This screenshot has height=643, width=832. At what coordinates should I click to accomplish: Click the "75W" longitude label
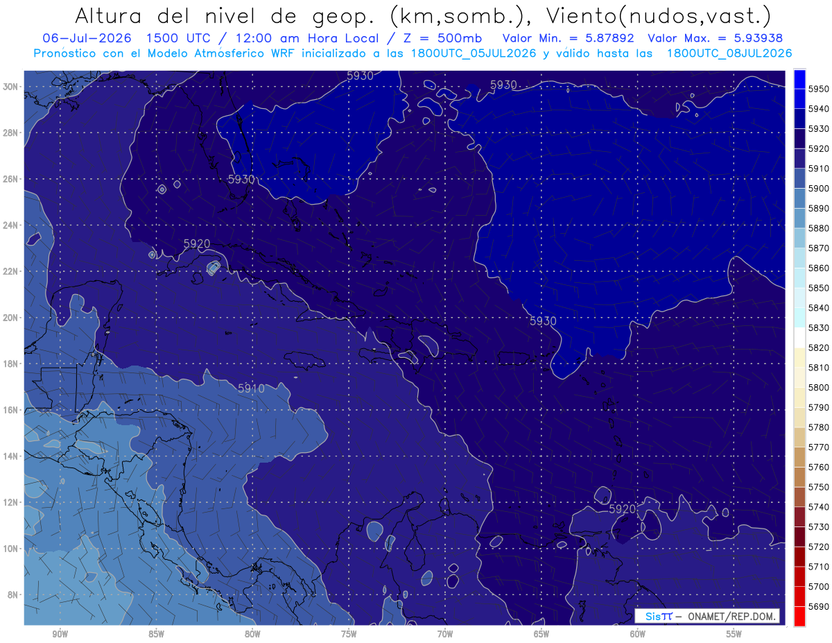point(349,635)
